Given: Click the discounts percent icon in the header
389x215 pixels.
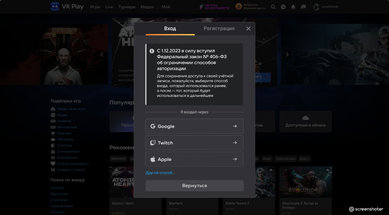Looking at the screenshot, I should (283, 7).
